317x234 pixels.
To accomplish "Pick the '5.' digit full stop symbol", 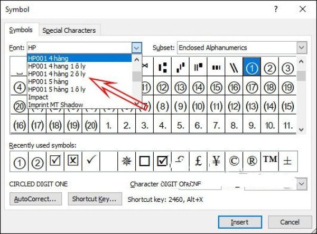I will click(x=180, y=125).
